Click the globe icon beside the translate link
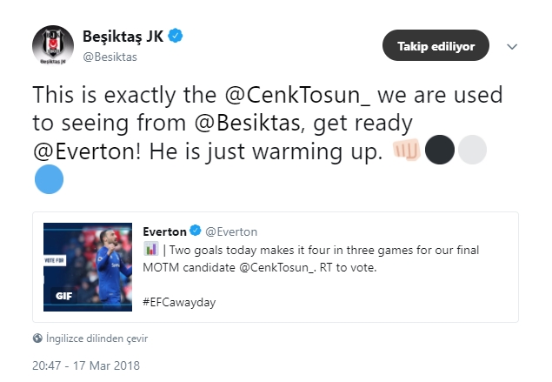552x382 pixels. pos(37,338)
